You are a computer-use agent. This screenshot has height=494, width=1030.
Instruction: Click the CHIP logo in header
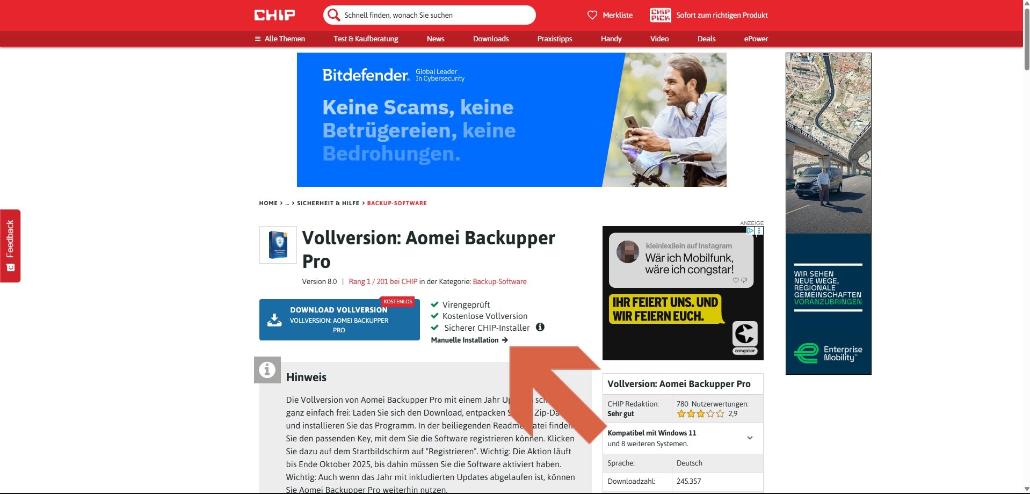(x=274, y=15)
